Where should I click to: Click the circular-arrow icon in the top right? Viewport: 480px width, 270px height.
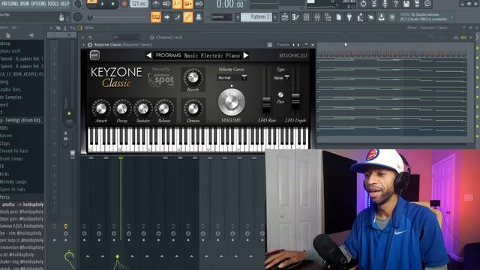click(x=363, y=4)
